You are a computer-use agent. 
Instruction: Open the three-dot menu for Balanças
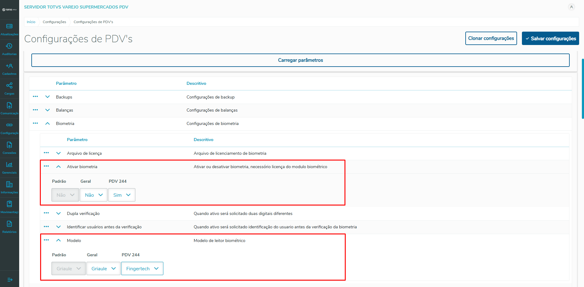click(35, 110)
